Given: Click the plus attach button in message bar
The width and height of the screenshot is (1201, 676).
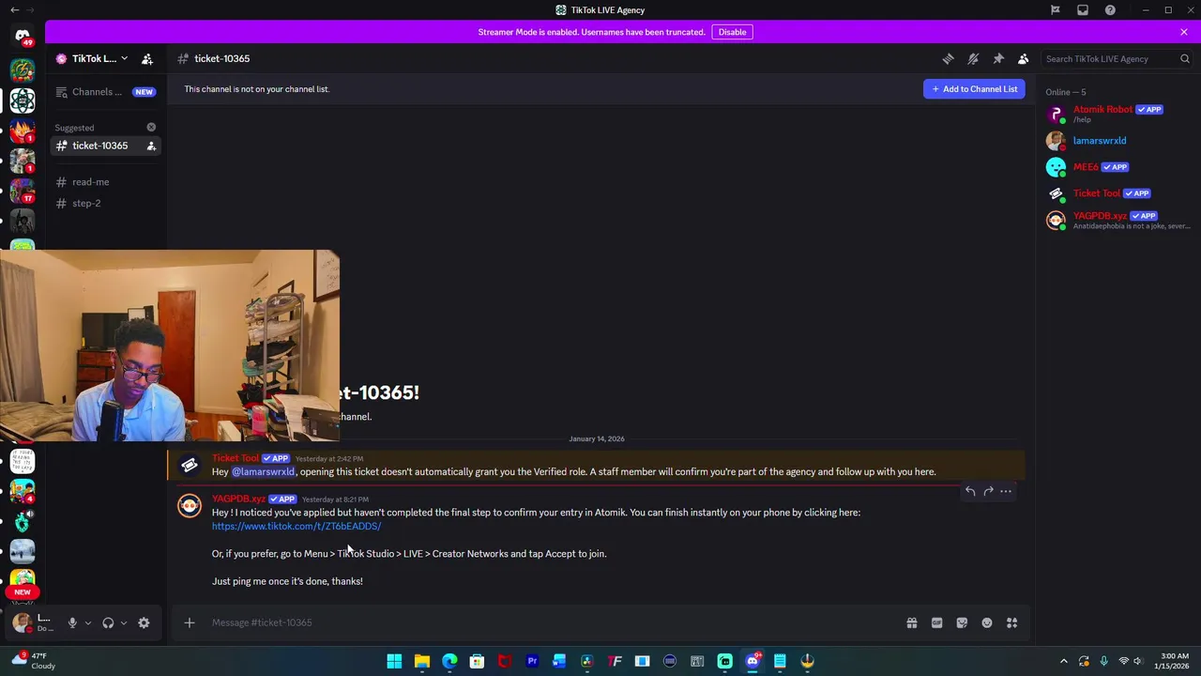Looking at the screenshot, I should coord(190,622).
